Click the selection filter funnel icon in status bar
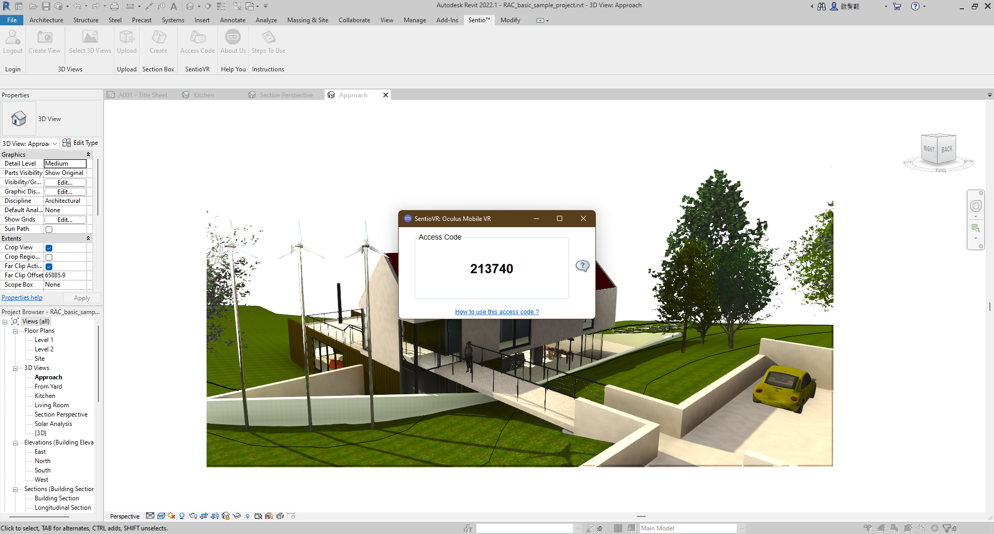This screenshot has width=994, height=534. tap(947, 528)
